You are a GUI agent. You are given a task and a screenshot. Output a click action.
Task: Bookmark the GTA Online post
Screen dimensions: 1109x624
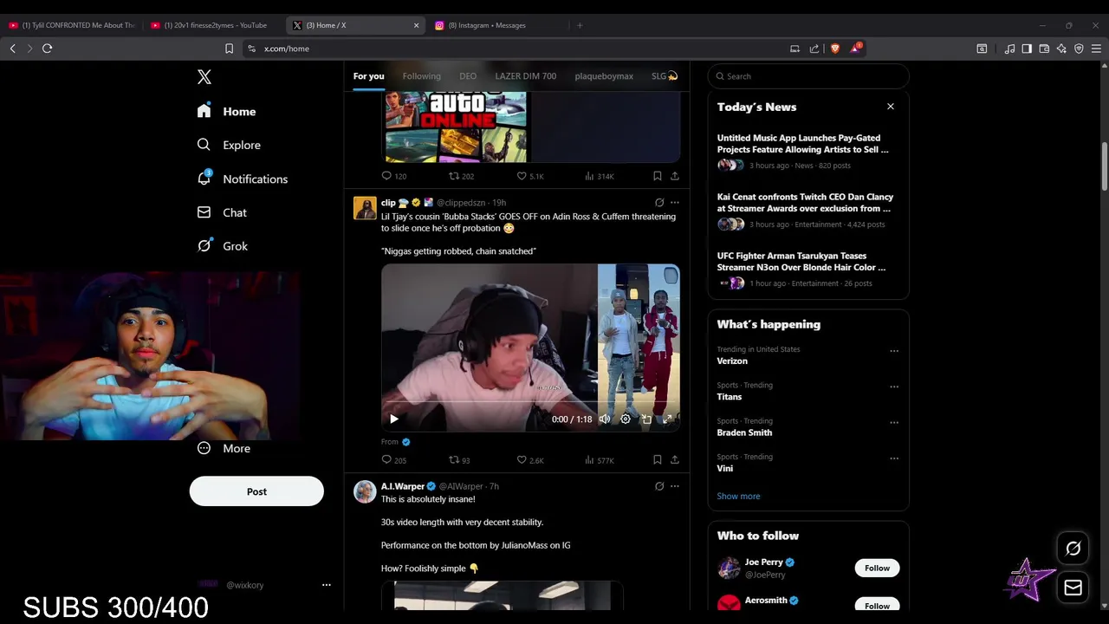pos(658,176)
